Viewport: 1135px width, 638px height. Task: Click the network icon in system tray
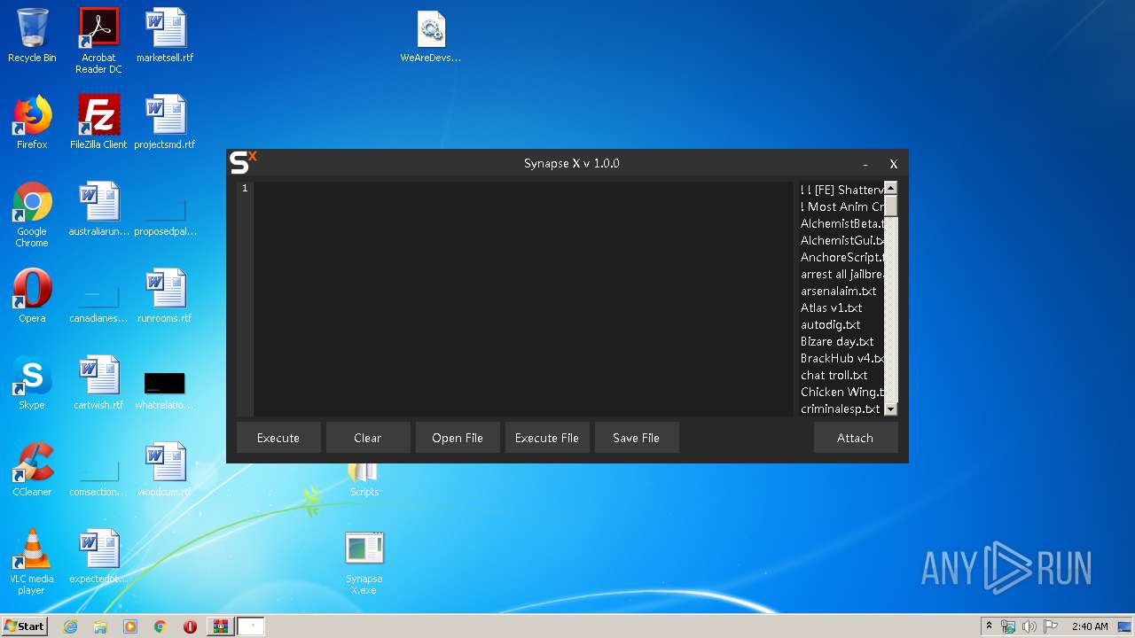point(1008,626)
